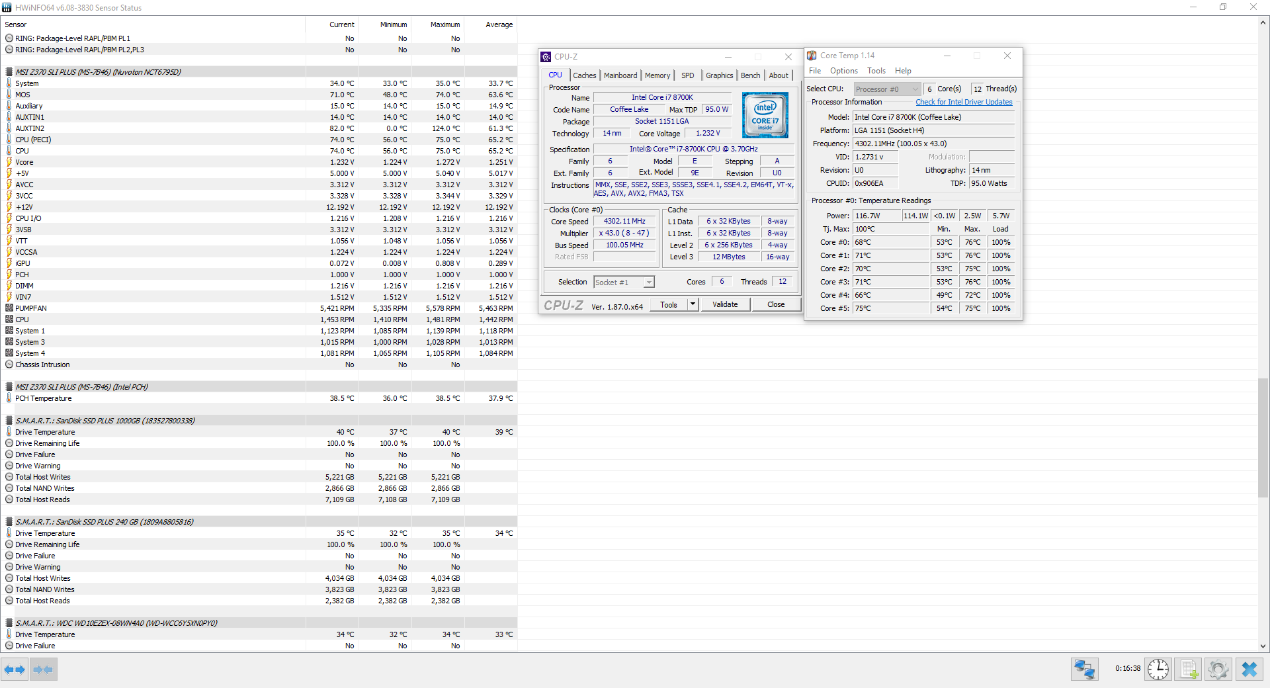Open the Processor #0 dropdown in Core Temp
This screenshot has width=1270, height=688.
click(x=887, y=89)
